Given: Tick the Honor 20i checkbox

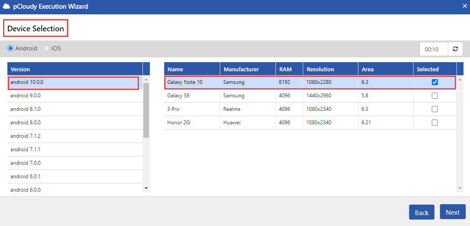Looking at the screenshot, I should (435, 123).
